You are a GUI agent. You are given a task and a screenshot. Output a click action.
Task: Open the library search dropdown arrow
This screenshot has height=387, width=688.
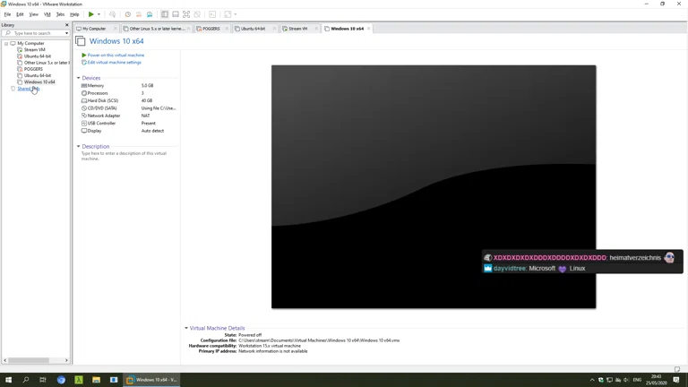click(66, 33)
